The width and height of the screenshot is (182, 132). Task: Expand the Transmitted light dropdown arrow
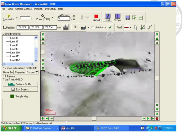pyautogui.click(x=17, y=17)
